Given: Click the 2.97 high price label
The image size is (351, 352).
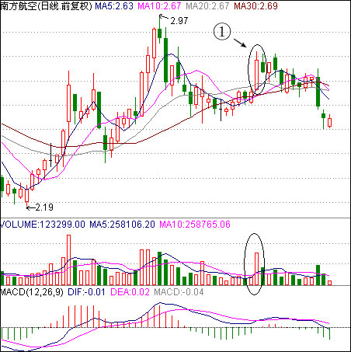Looking at the screenshot, I should click(179, 21).
